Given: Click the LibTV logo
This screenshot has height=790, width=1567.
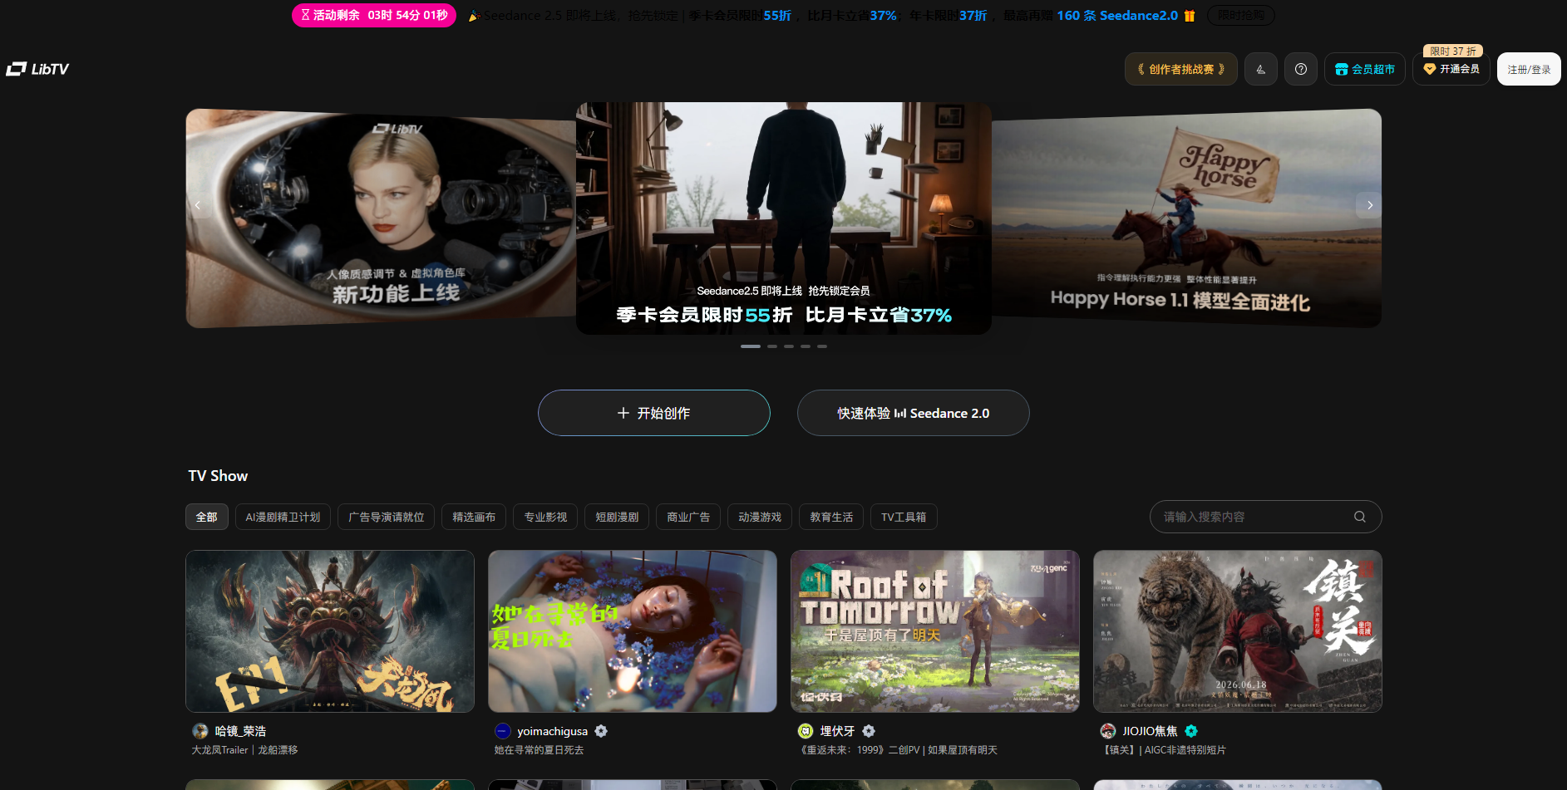Looking at the screenshot, I should 37,69.
